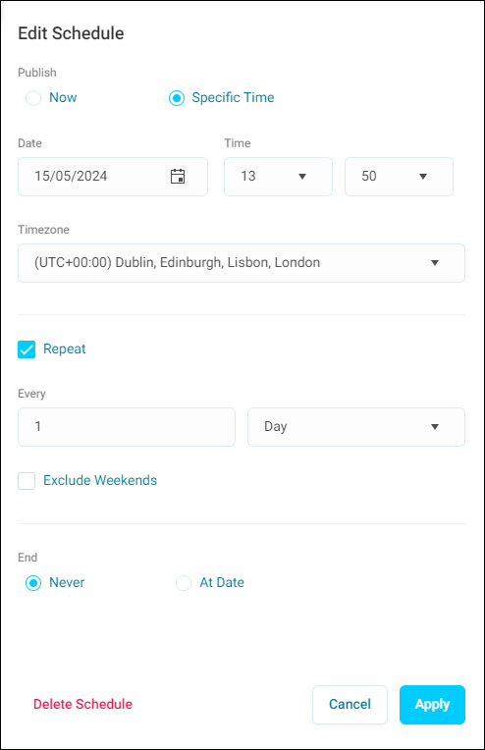Uncheck the Repeat checkbox
The width and height of the screenshot is (485, 750).
[27, 349]
